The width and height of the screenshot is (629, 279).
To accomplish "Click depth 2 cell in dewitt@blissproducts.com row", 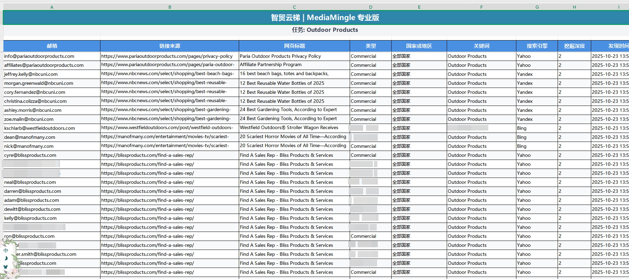I will [575, 209].
